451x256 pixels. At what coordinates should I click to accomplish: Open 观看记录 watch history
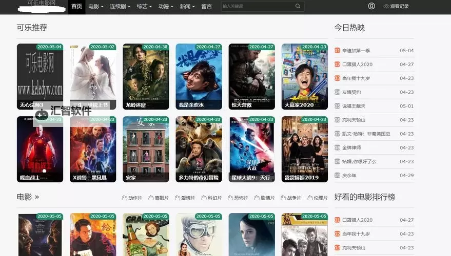[x=396, y=6]
